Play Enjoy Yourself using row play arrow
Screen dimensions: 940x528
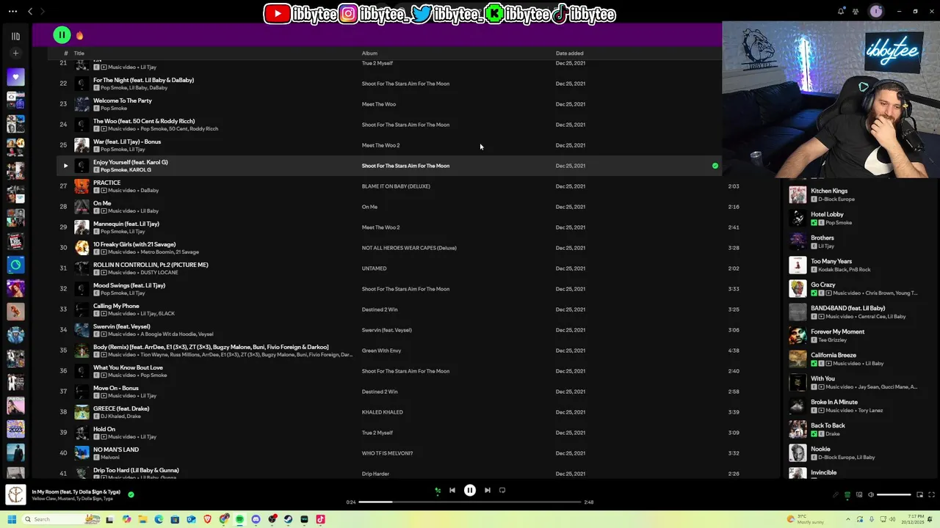[x=65, y=166]
